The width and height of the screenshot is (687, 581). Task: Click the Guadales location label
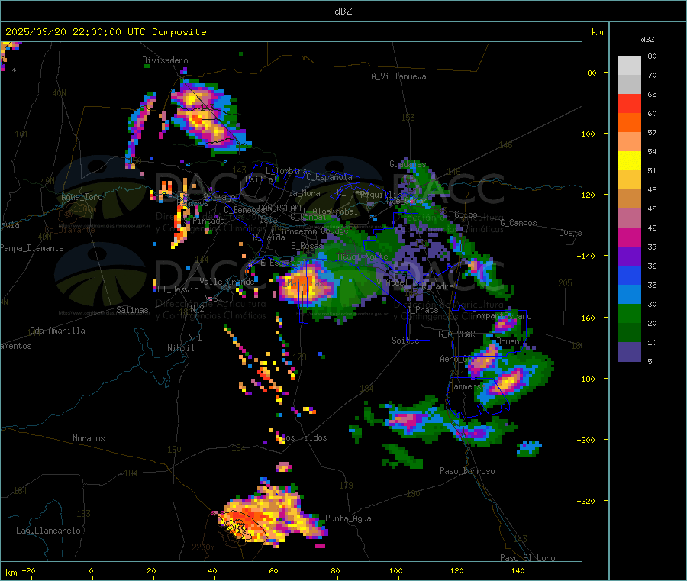coord(408,164)
